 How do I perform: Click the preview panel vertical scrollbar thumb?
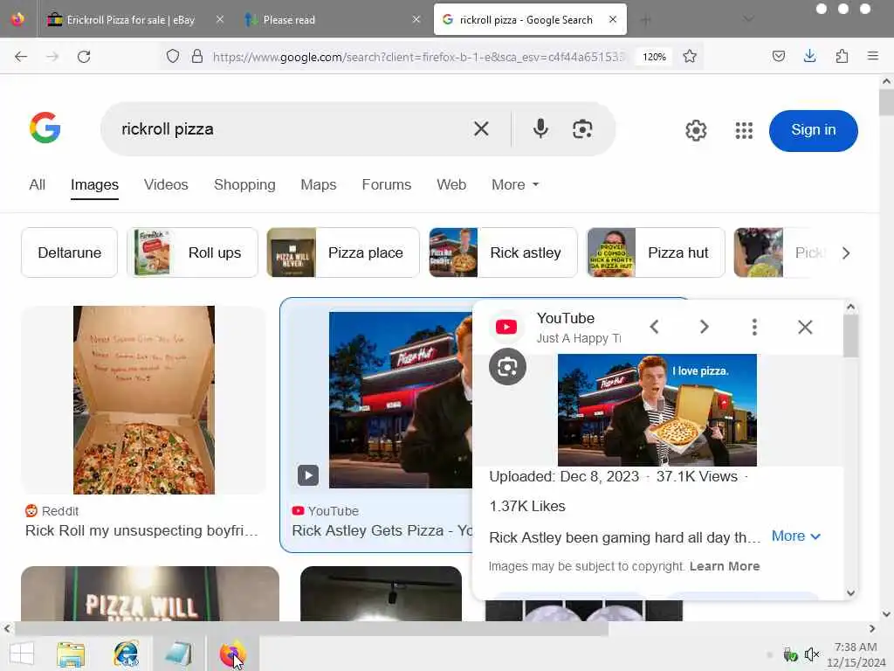click(x=850, y=336)
